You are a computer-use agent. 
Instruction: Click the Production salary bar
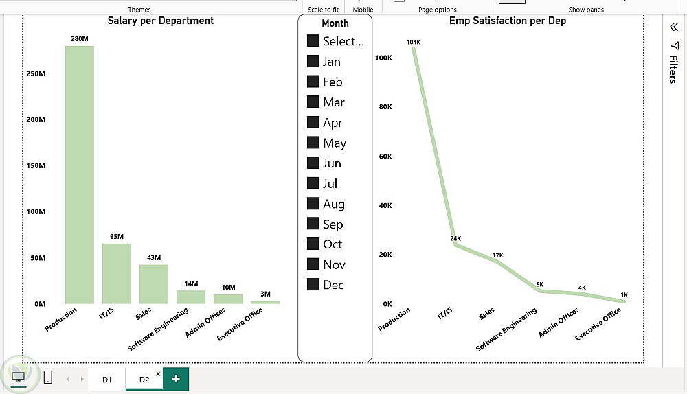click(79, 174)
